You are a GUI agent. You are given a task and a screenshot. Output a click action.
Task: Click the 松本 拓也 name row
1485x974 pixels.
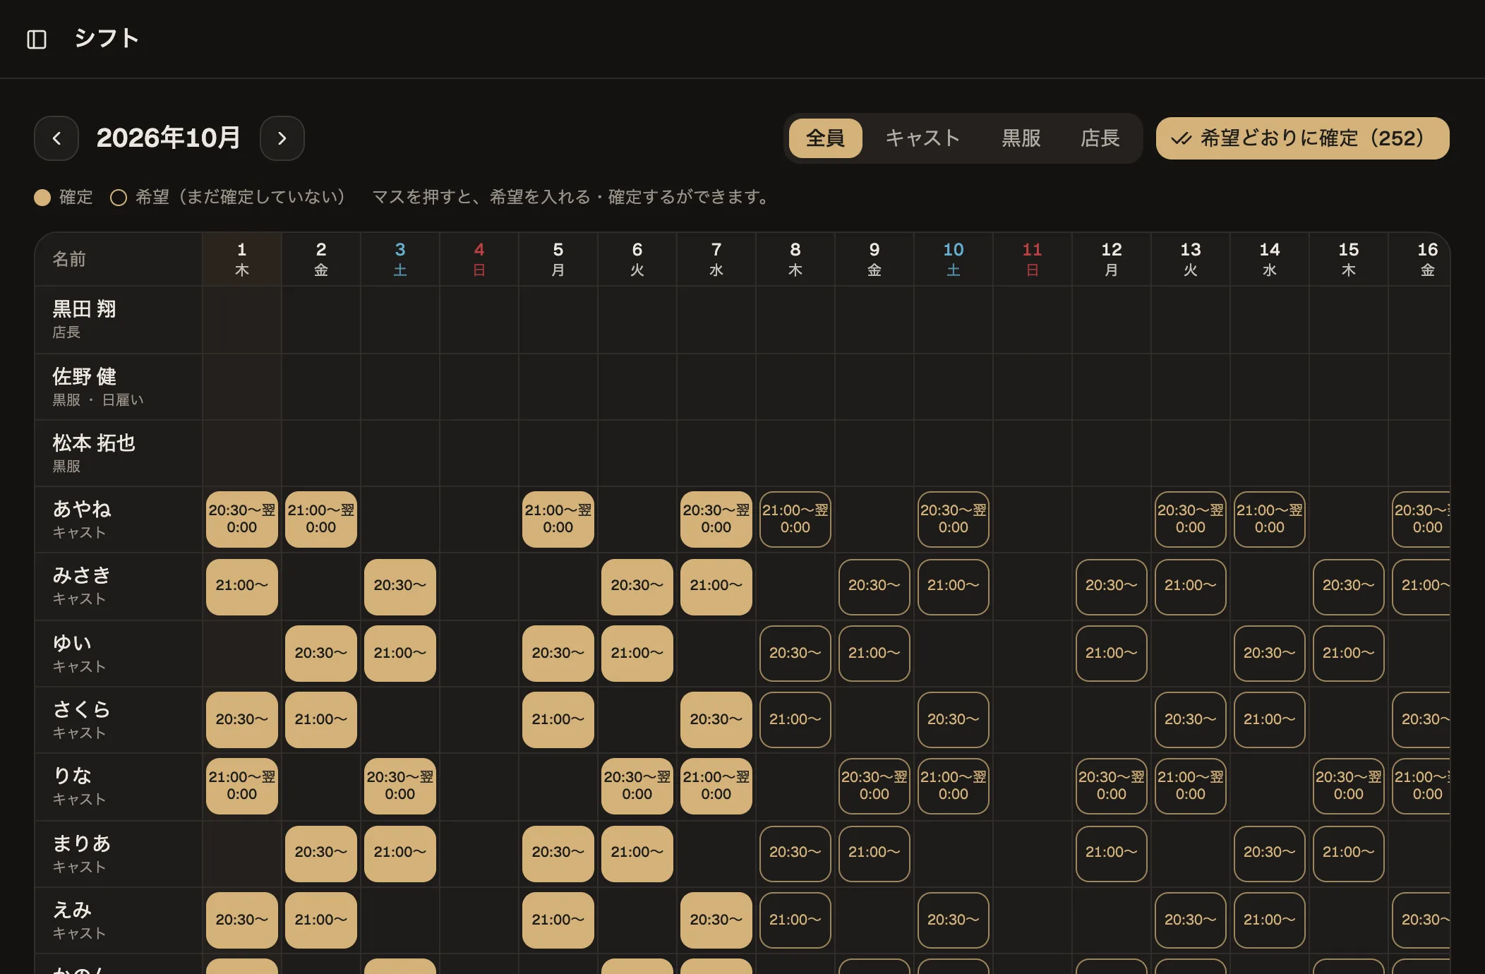pos(119,453)
